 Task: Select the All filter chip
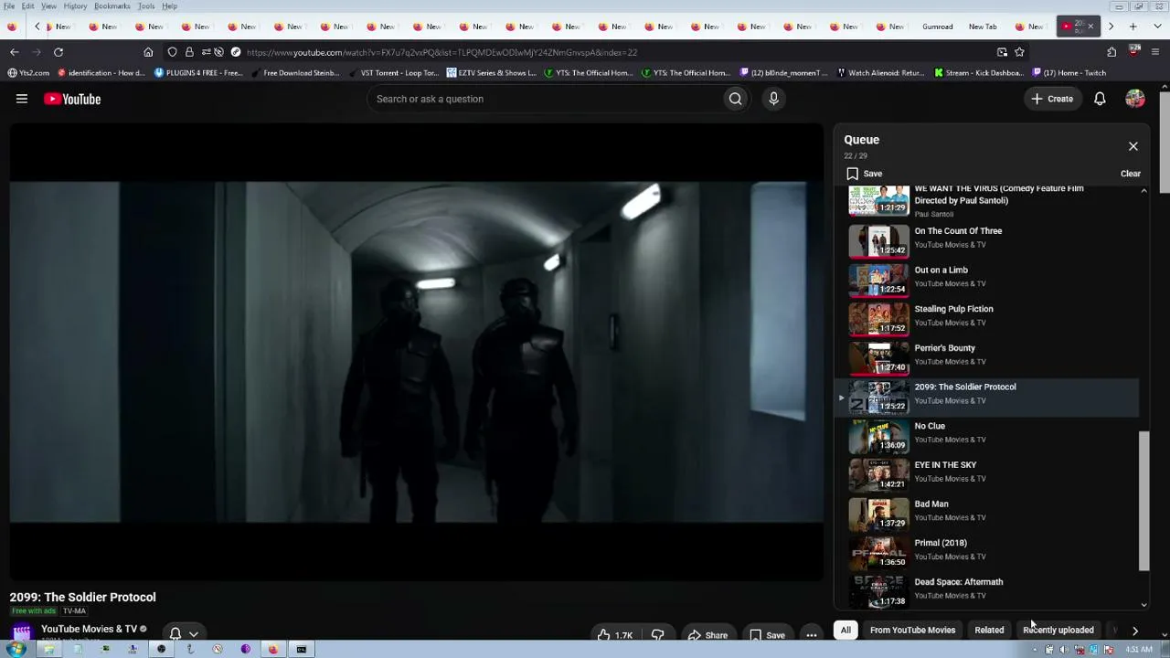click(846, 630)
